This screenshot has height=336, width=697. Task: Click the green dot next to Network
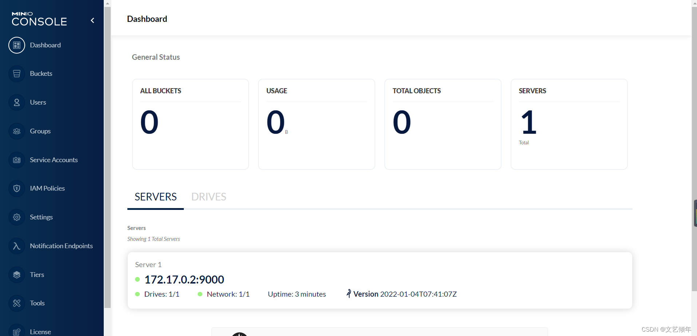click(x=200, y=294)
